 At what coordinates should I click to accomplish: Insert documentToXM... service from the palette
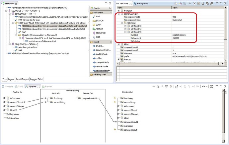point(102,50)
